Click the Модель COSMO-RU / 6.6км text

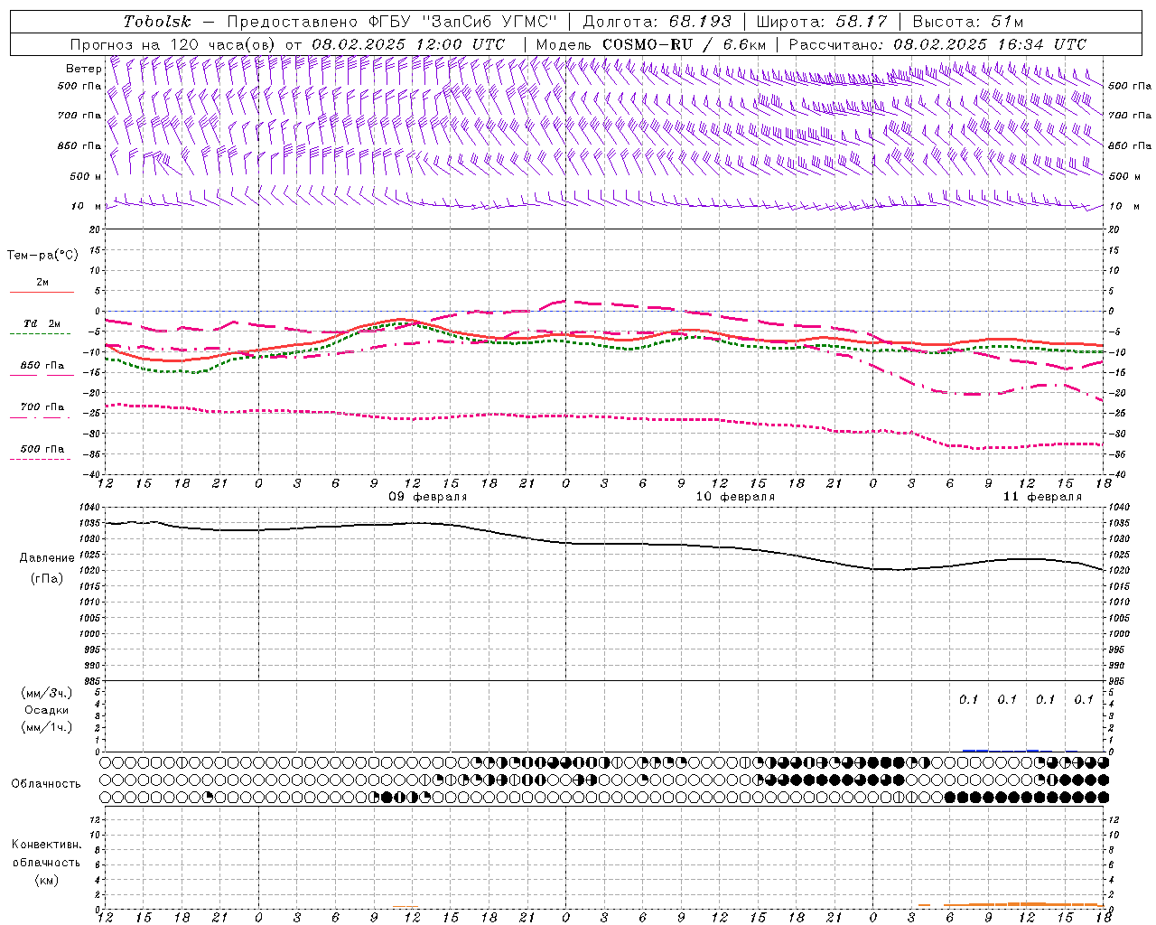(x=651, y=44)
